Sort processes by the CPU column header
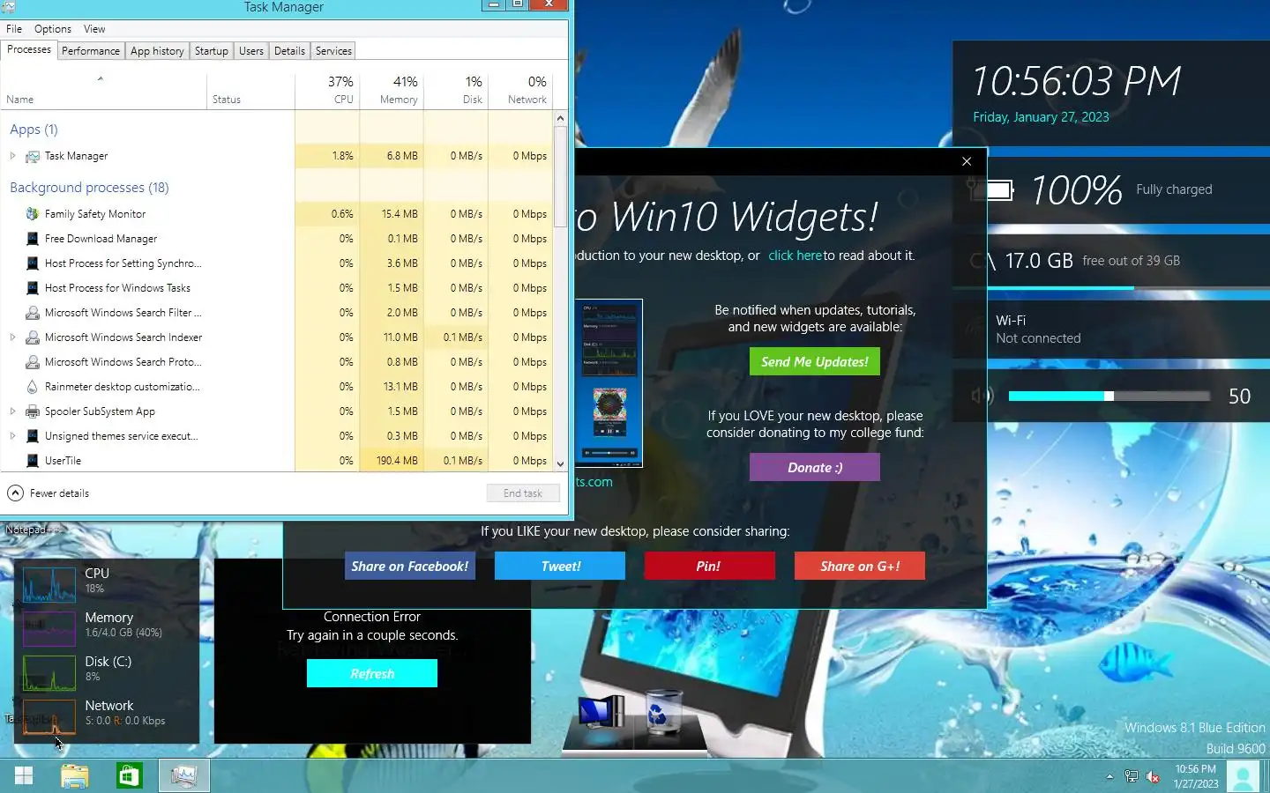Viewport: 1270px width, 793px height. click(327, 90)
